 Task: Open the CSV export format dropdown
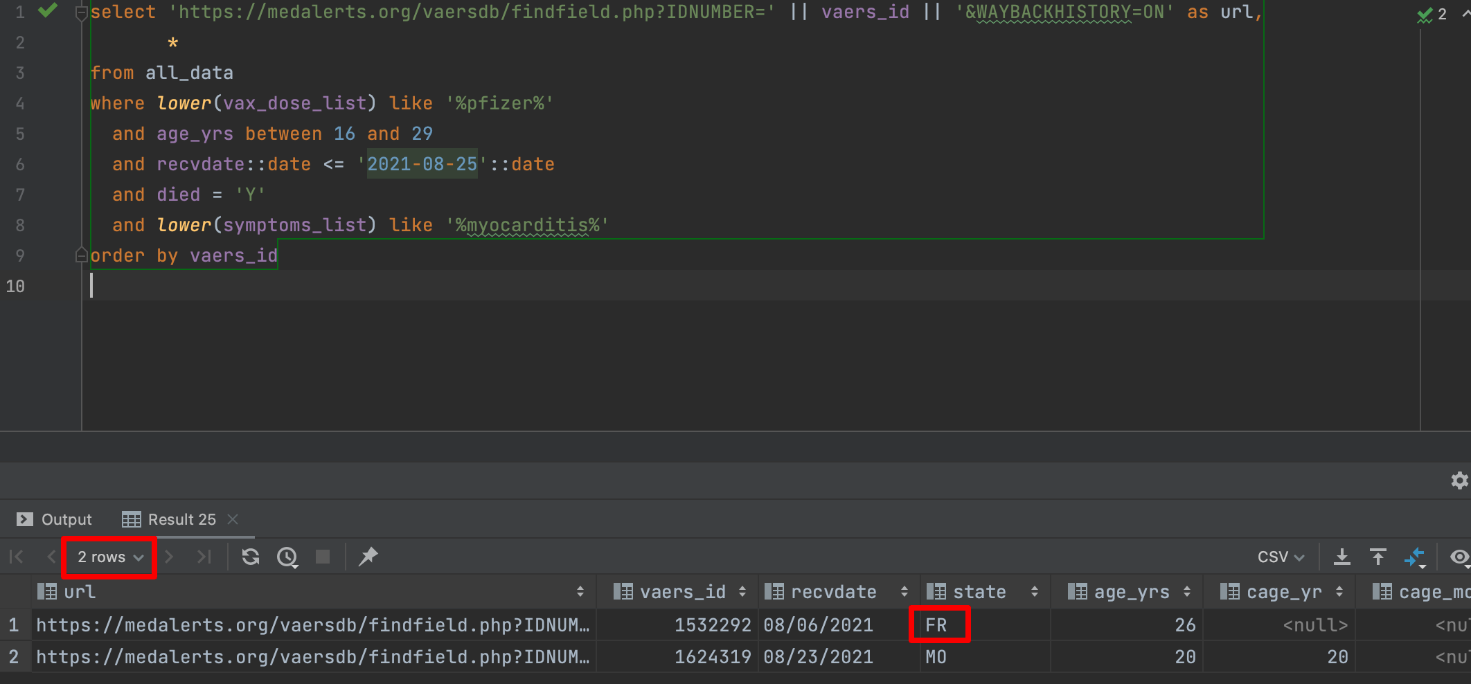(1281, 557)
